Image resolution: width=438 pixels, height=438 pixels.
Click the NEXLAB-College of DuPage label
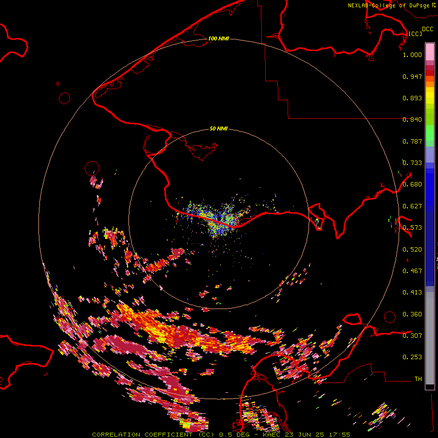[389, 5]
